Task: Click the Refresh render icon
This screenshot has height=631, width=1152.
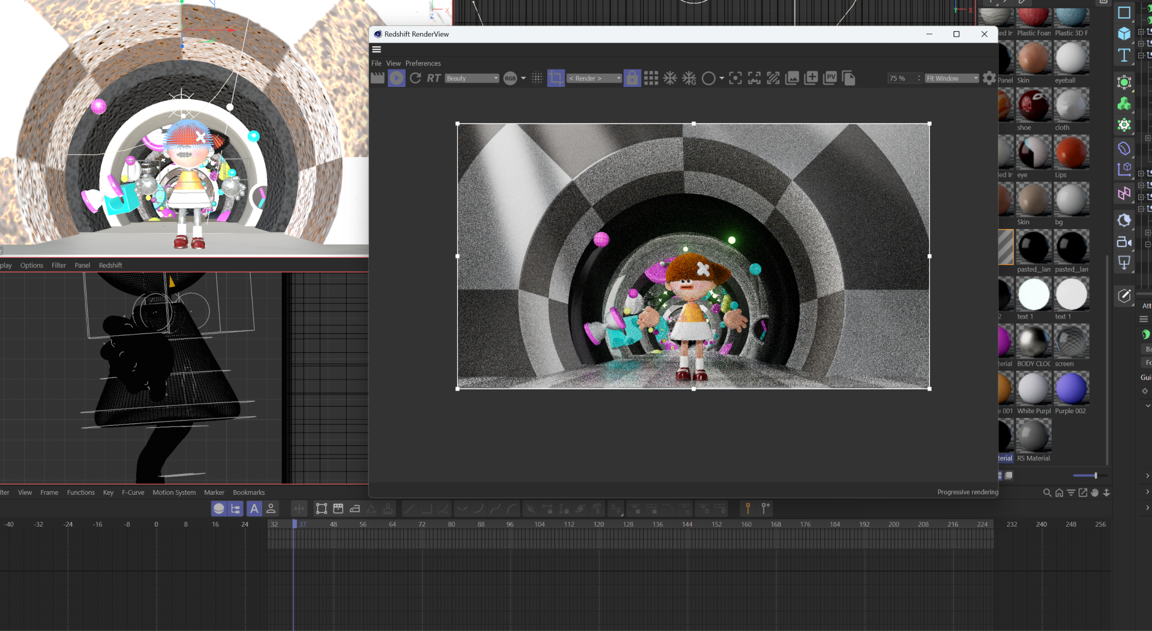Action: tap(415, 78)
